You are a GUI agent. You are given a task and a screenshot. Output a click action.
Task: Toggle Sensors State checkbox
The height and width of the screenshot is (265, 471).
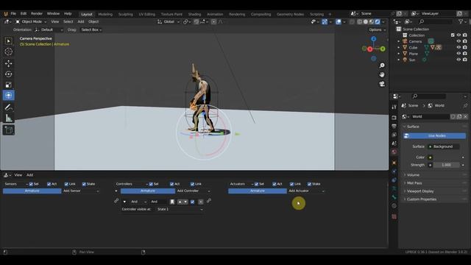pos(84,184)
